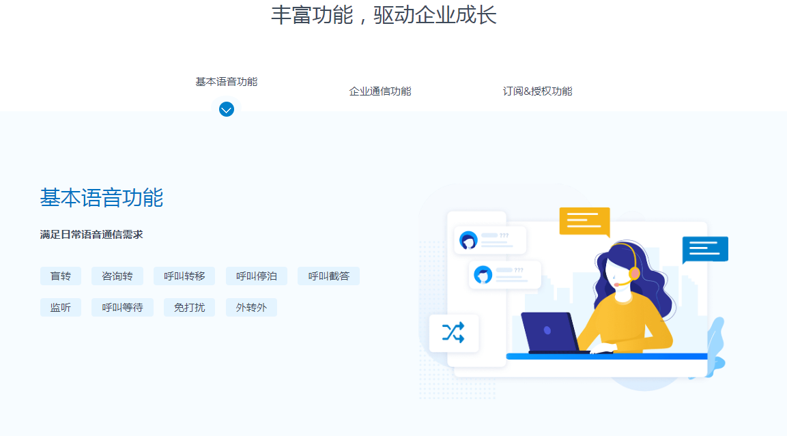Click the blue chevron-down circle icon
Viewport: 787px width, 436px height.
[227, 109]
